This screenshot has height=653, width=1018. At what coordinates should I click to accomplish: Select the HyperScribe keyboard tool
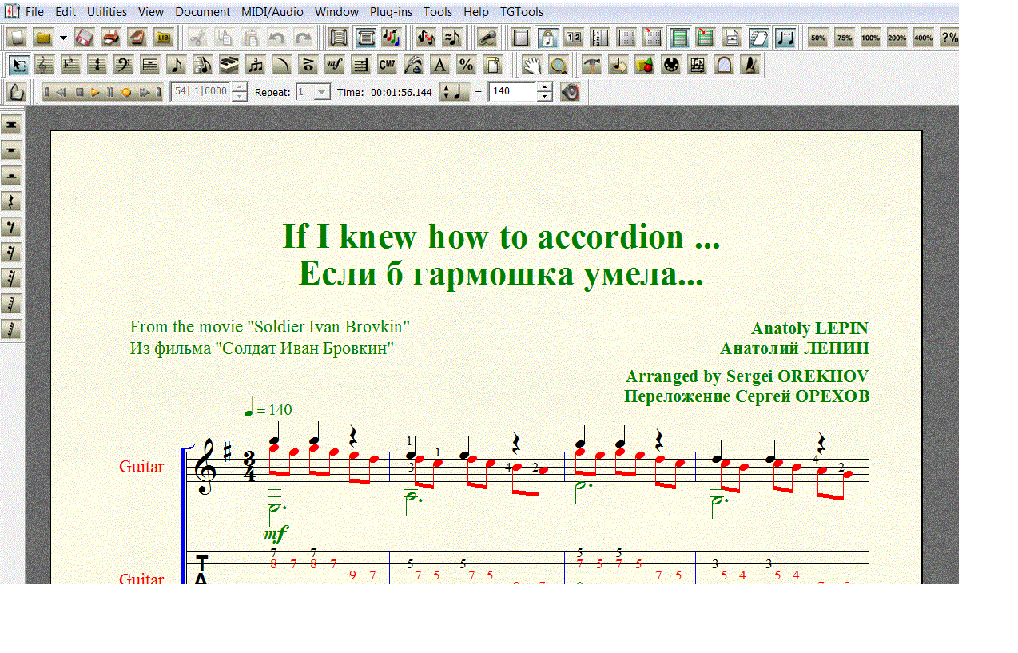[x=229, y=65]
